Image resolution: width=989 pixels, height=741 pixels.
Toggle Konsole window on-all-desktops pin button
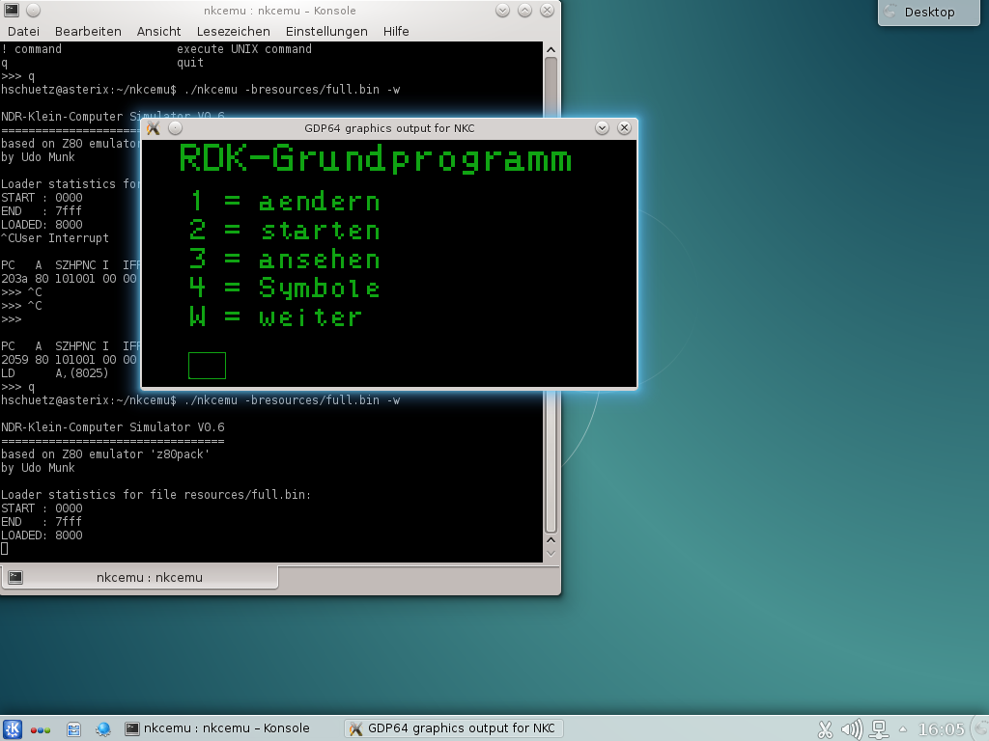(34, 10)
